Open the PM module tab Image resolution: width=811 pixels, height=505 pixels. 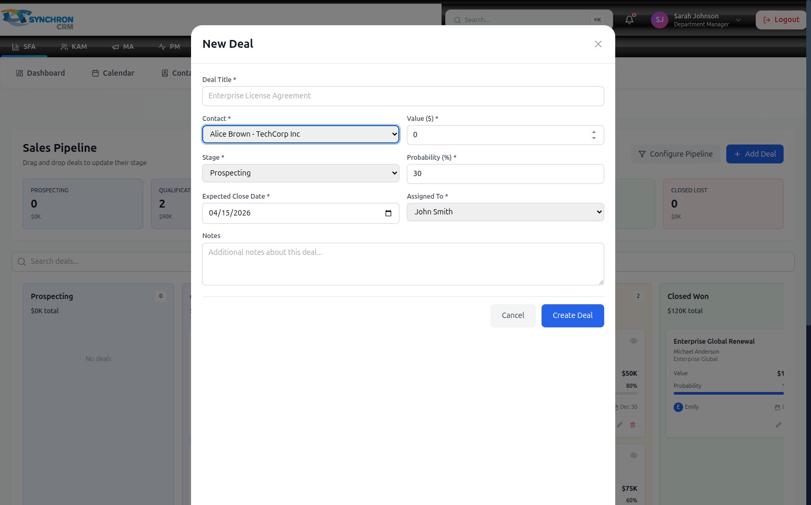tap(169, 47)
